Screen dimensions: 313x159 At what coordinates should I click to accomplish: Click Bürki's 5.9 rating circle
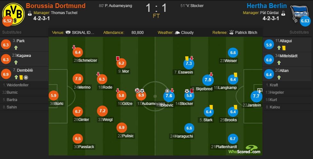coord(54,95)
